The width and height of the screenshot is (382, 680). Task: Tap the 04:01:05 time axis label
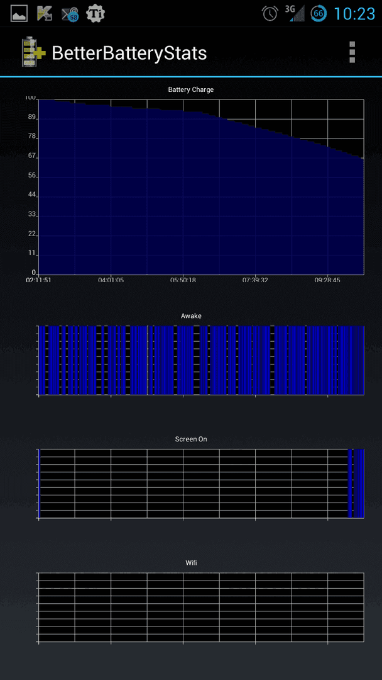(x=111, y=280)
